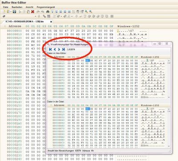Image resolution: width=178 pixels, height=161 pixels.
Task: Open the Bearbeiten menu
Action: click(x=17, y=7)
